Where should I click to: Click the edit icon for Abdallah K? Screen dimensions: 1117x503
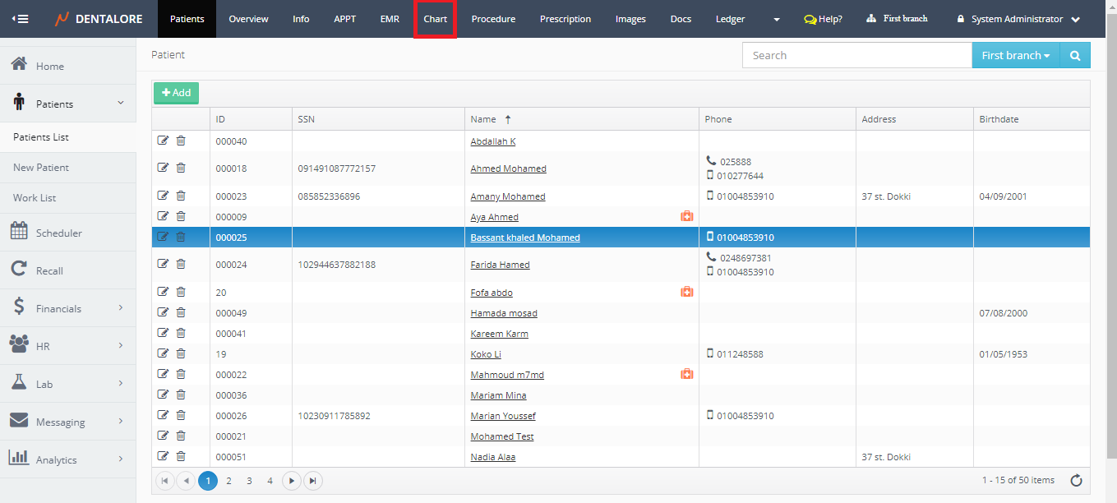[163, 141]
